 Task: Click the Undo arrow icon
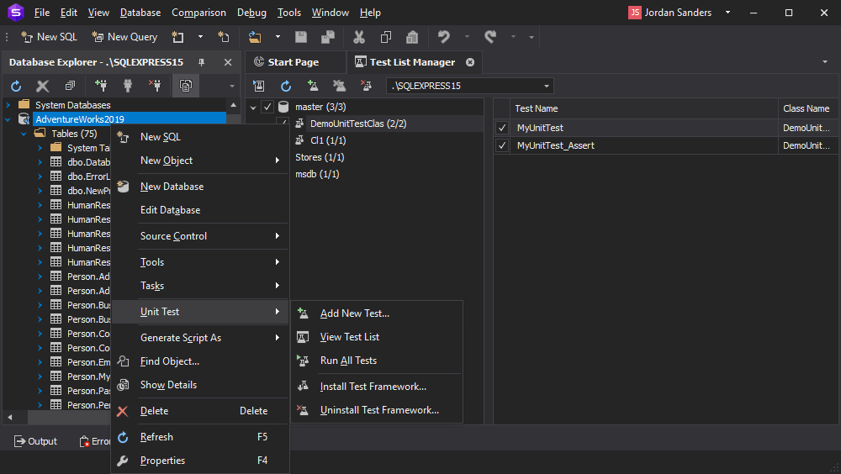click(x=443, y=37)
